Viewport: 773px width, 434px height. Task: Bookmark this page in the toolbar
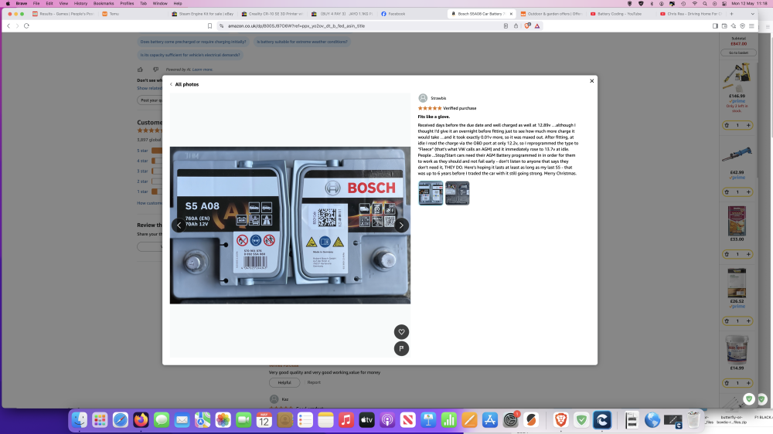209,25
